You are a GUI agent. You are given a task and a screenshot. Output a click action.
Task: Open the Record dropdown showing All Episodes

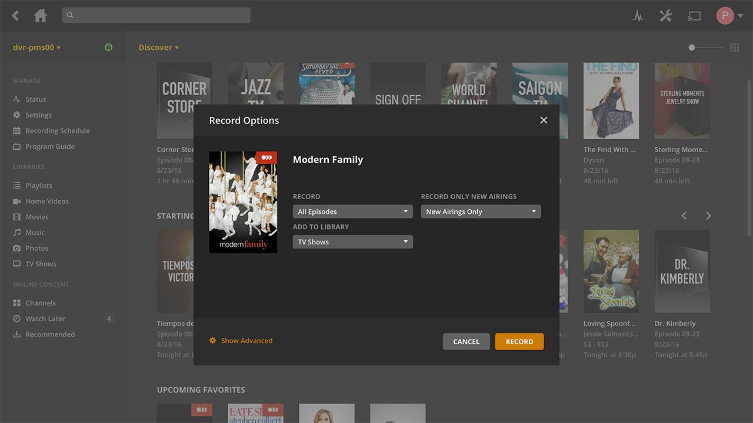click(x=353, y=211)
